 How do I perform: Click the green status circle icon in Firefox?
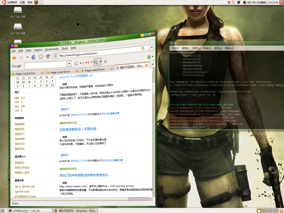click(149, 57)
